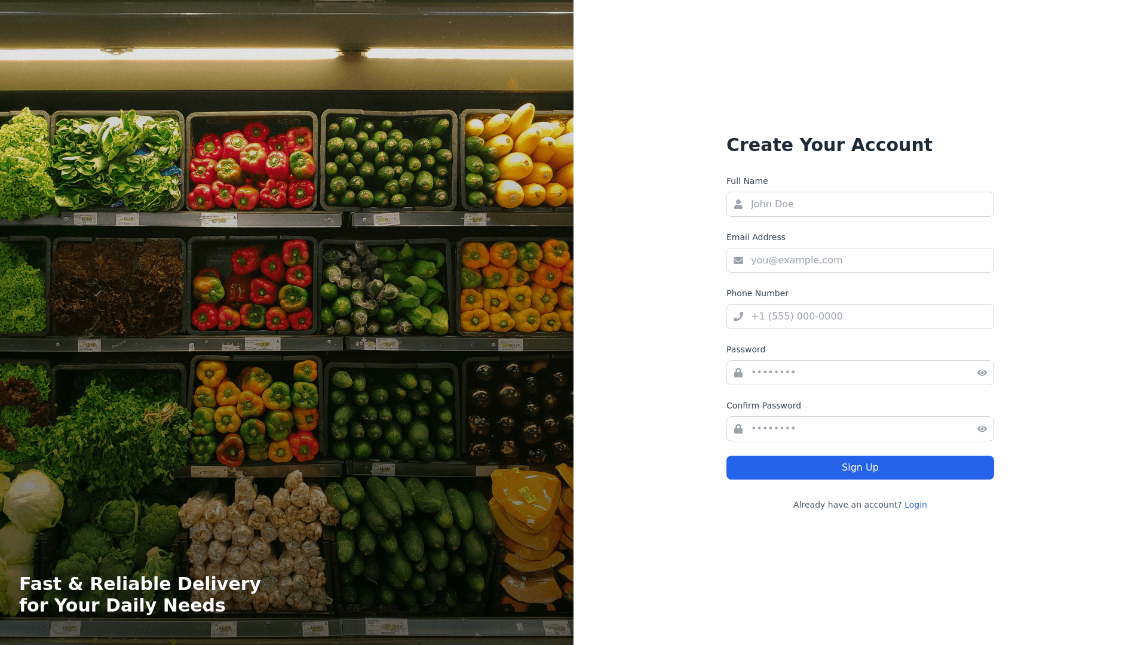The image size is (1147, 645).
Task: Open the Login link
Action: click(916, 505)
